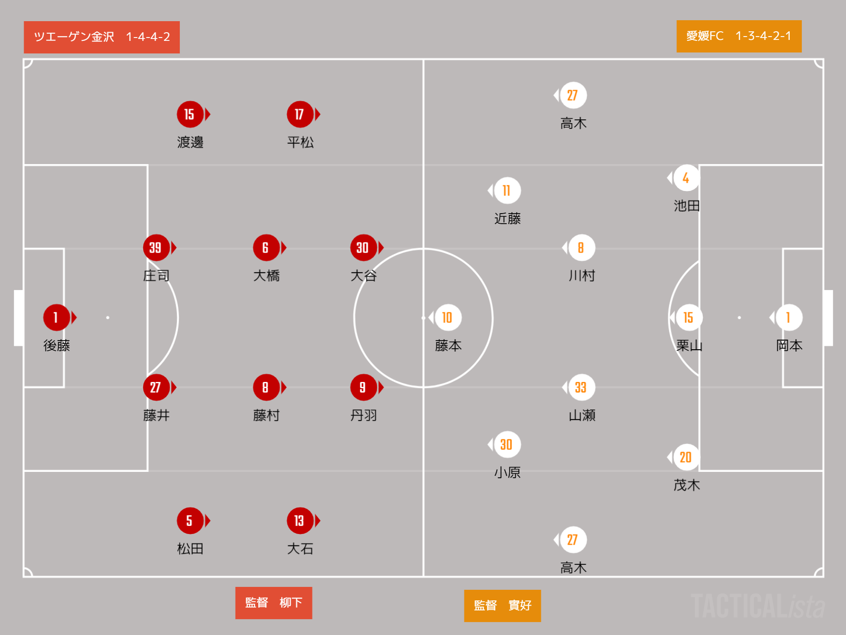Viewport: 846px width, 635px height.
Task: Select white number 11 近藤 marker
Action: click(x=508, y=190)
